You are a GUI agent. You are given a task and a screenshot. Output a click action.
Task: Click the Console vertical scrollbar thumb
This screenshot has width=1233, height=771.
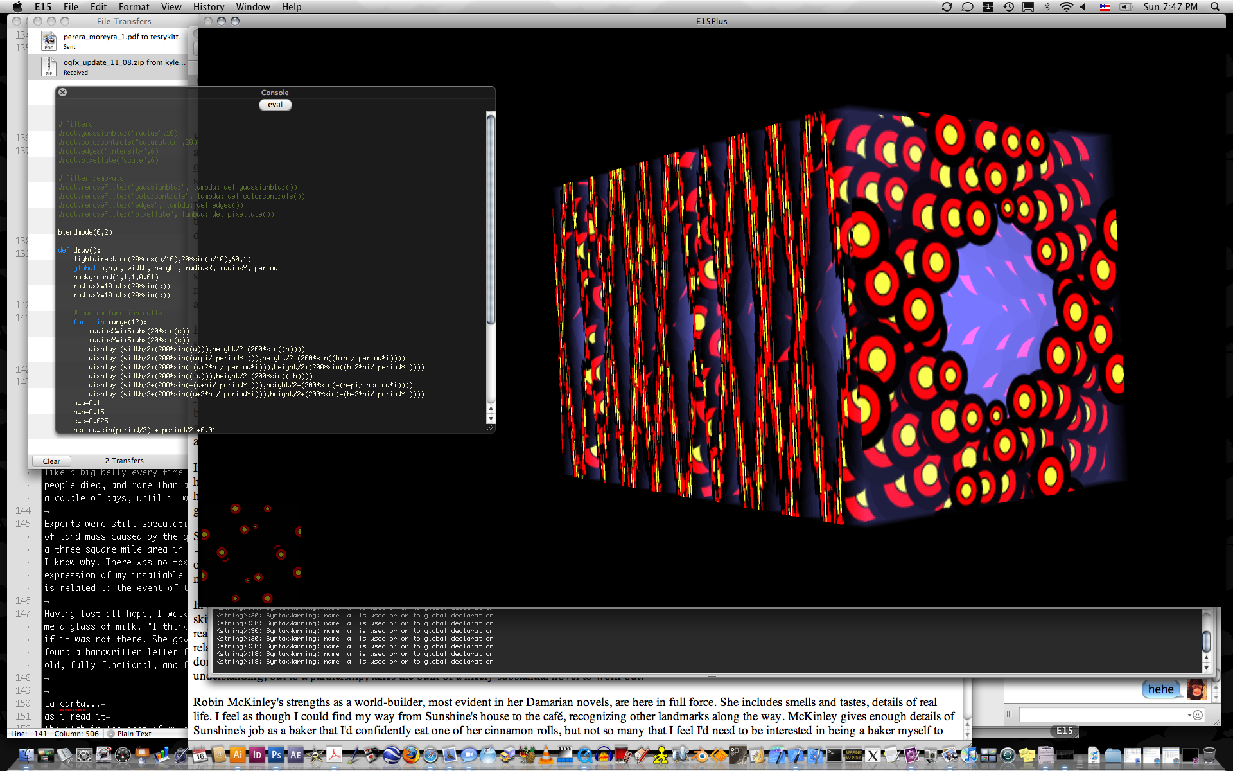[x=491, y=218]
